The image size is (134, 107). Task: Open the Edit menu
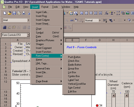[x=17, y=7]
